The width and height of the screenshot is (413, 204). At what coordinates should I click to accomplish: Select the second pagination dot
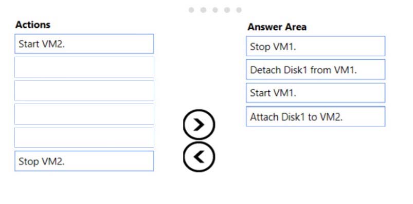pos(203,10)
